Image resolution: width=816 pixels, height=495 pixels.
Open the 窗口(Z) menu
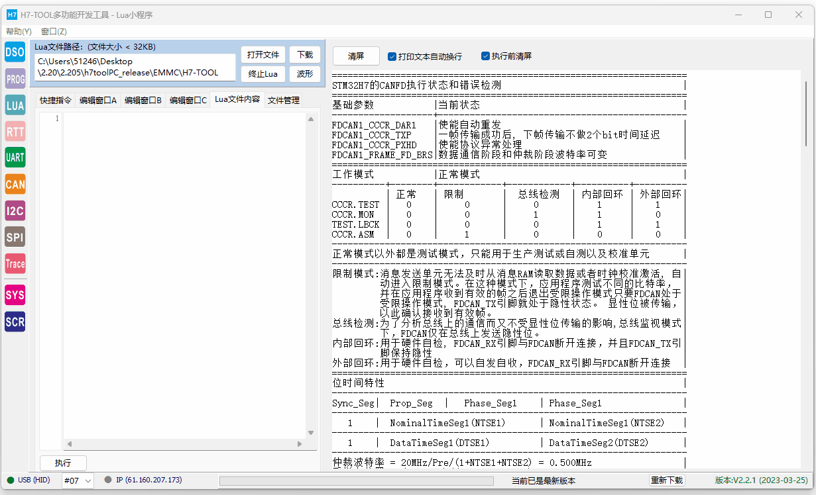click(x=54, y=31)
